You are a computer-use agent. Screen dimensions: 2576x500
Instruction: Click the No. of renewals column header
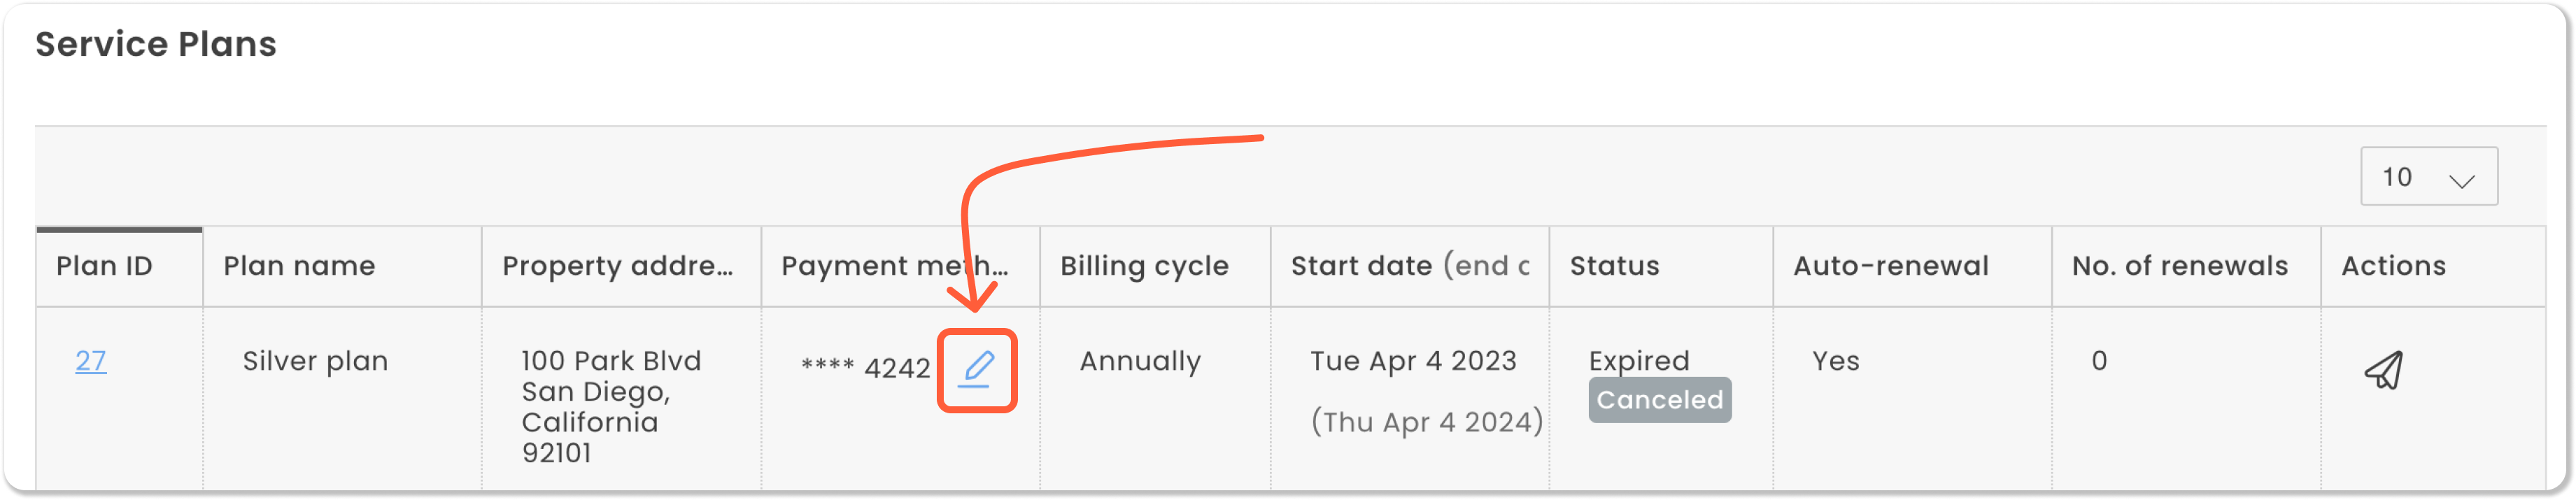pyautogui.click(x=2179, y=266)
